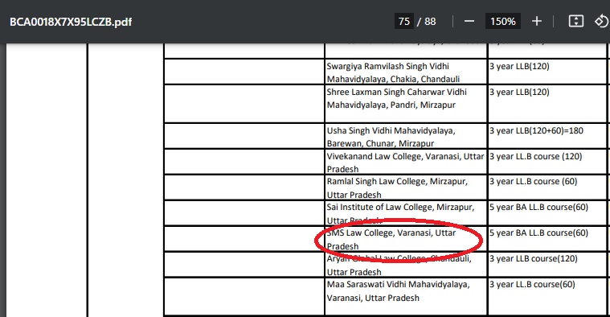Click the page number field showing 75
Viewport: 610px width, 317px height.
(404, 21)
